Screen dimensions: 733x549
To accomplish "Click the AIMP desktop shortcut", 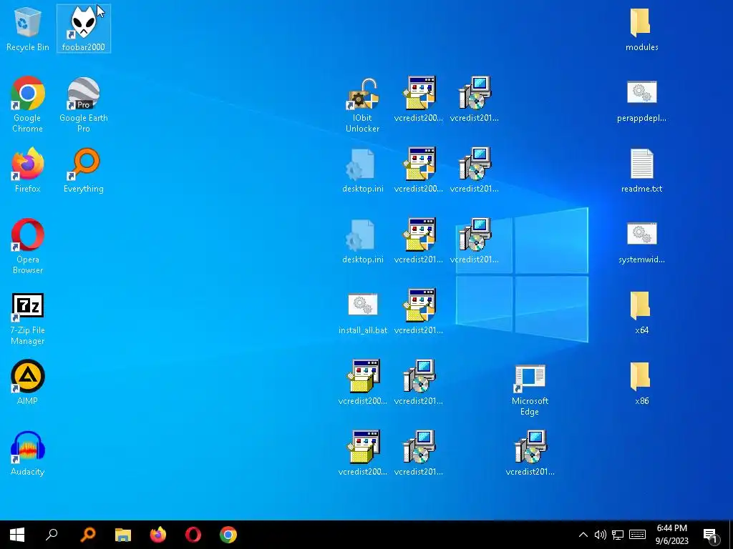I will tap(28, 382).
